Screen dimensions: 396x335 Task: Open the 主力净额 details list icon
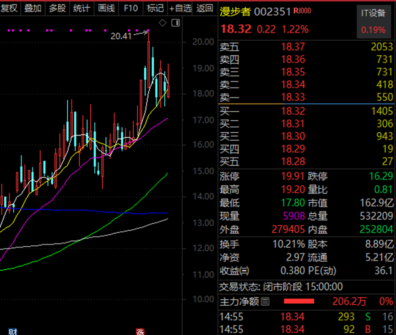265,302
